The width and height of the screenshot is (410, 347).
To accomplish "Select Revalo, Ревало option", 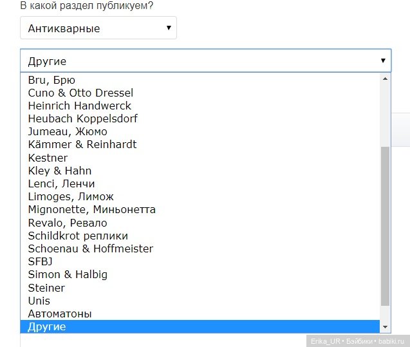I will 68,223.
